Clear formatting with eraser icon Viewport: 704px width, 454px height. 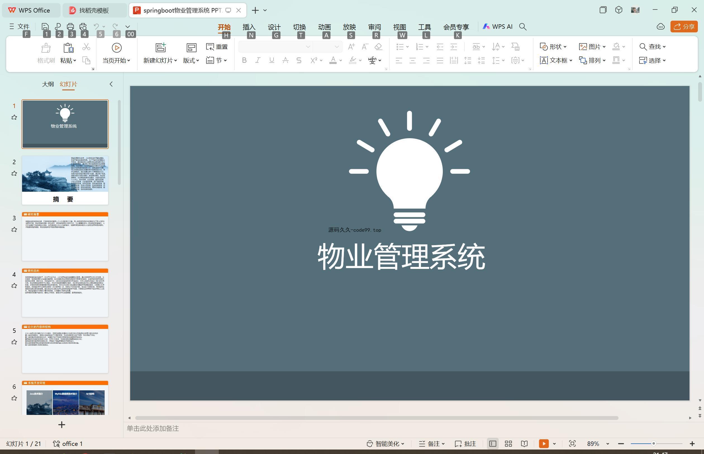[x=378, y=47]
